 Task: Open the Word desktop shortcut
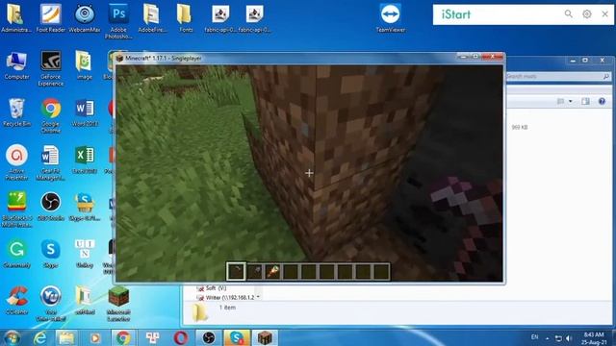85,112
